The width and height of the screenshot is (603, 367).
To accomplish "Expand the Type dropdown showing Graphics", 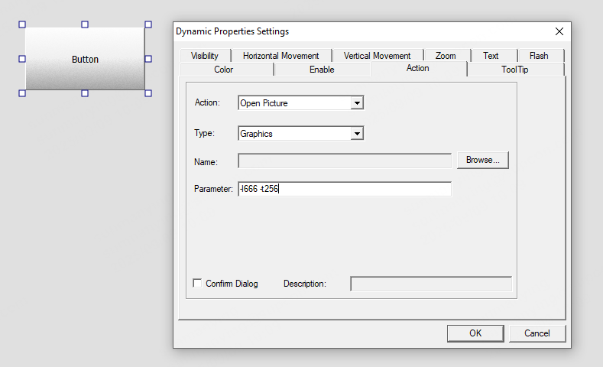I will 357,134.
